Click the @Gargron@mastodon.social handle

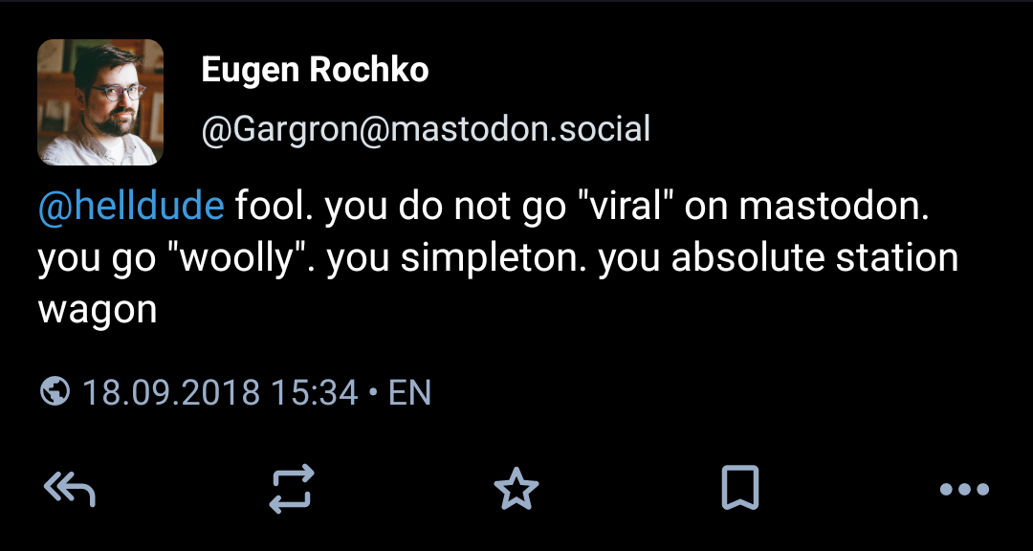pyautogui.click(x=426, y=128)
